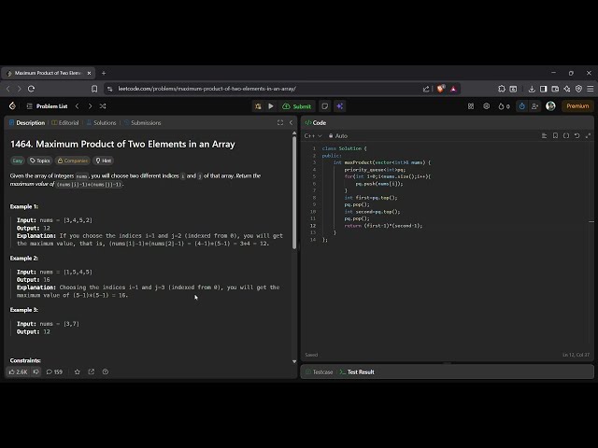Viewport: 598px width, 448px height.
Task: Collapse the description panel chevron
Action: (x=291, y=122)
